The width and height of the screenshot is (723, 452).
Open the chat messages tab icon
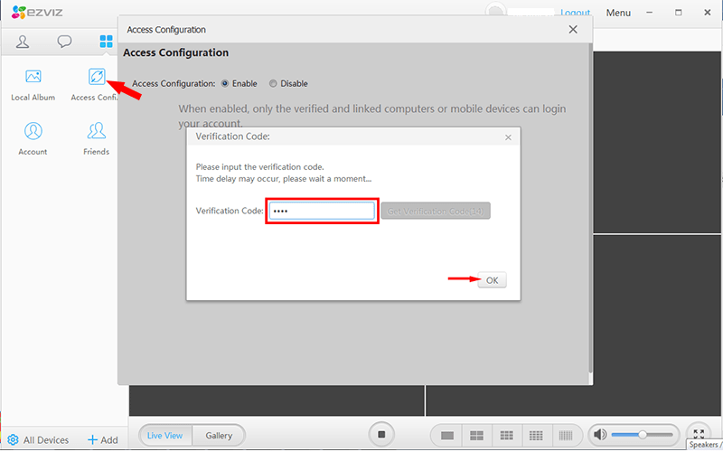tap(64, 42)
